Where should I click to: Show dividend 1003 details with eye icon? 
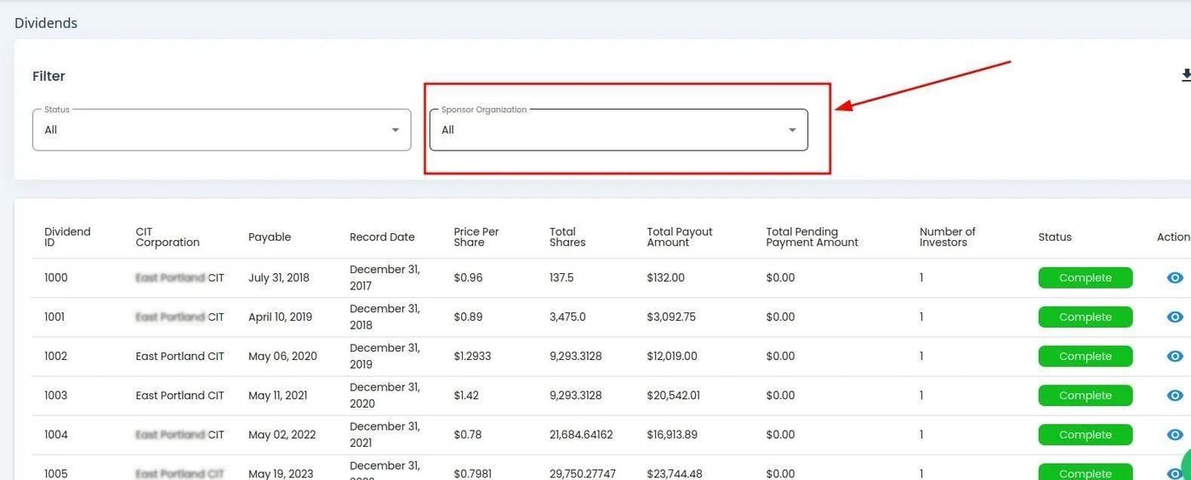coord(1175,396)
